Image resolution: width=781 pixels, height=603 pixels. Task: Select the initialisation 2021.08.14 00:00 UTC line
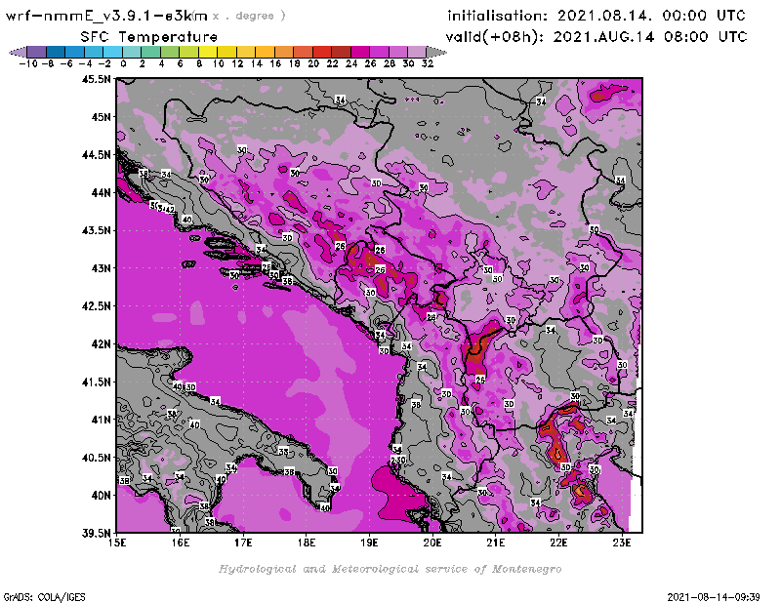tap(596, 16)
